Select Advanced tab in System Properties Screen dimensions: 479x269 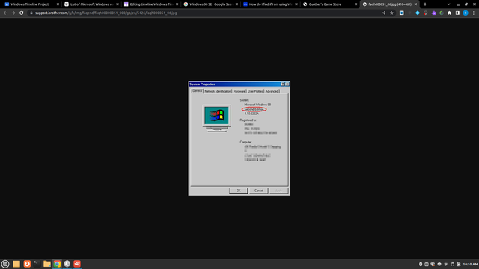(272, 91)
